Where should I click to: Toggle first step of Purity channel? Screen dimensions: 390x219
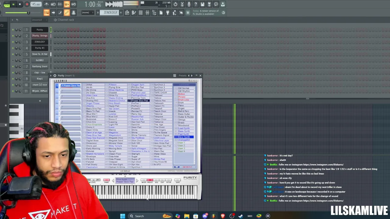click(55, 30)
